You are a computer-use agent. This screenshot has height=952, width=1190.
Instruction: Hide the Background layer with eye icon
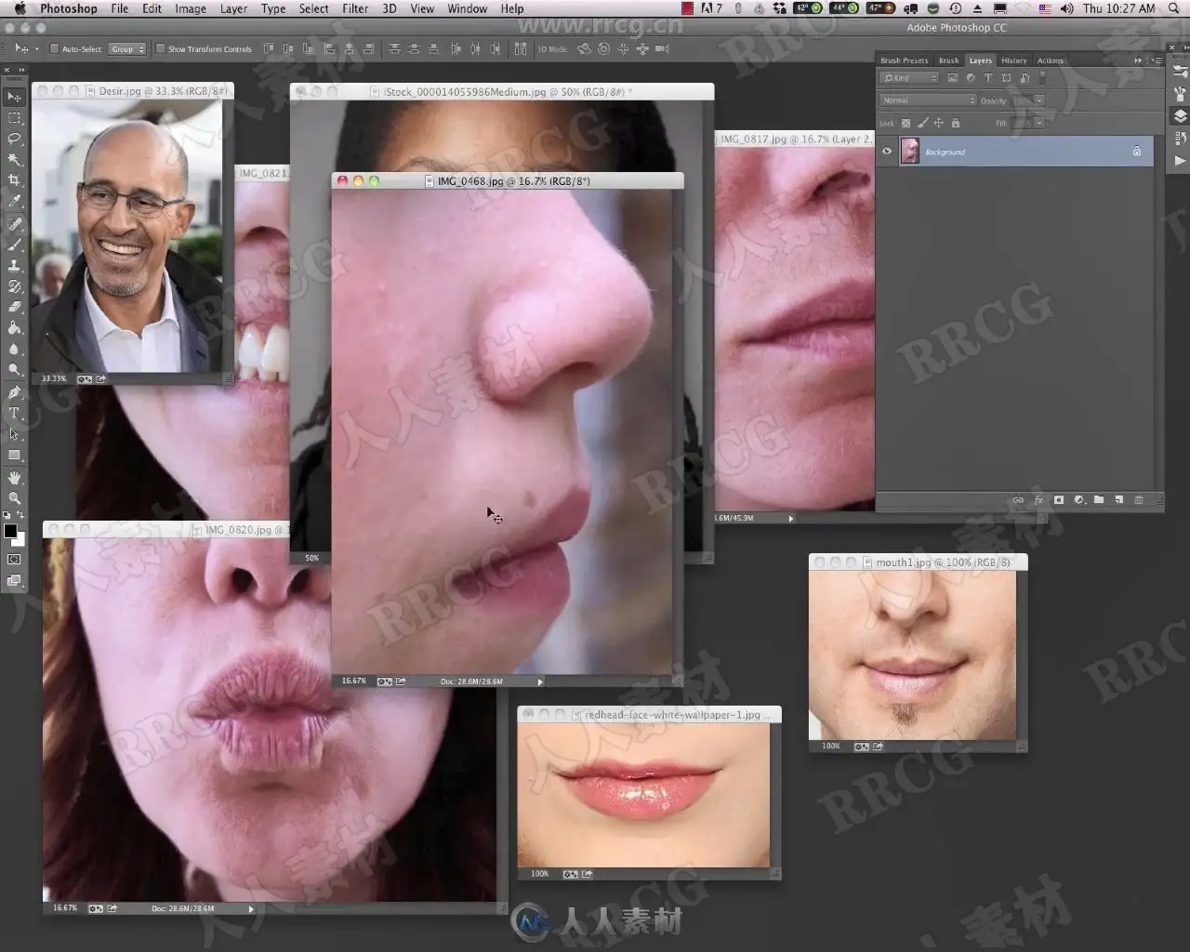[887, 152]
